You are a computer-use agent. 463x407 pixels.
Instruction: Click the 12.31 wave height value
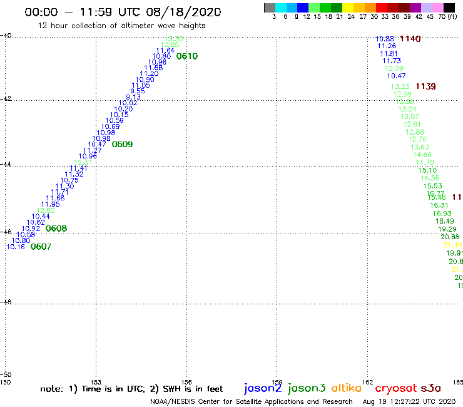click(x=83, y=162)
